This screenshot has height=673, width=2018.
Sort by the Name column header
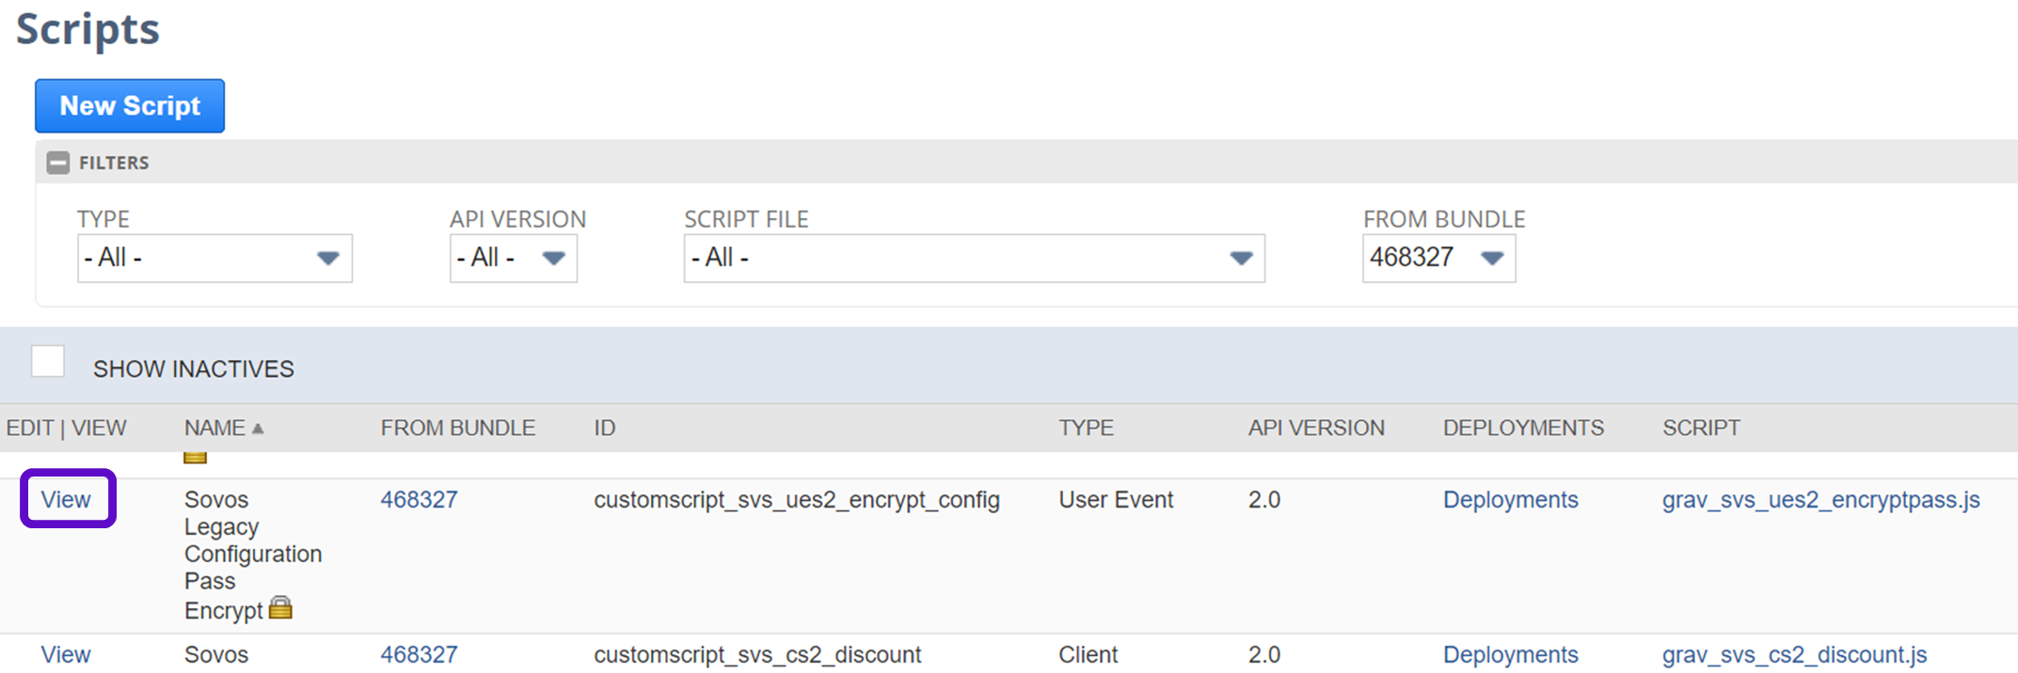point(215,429)
